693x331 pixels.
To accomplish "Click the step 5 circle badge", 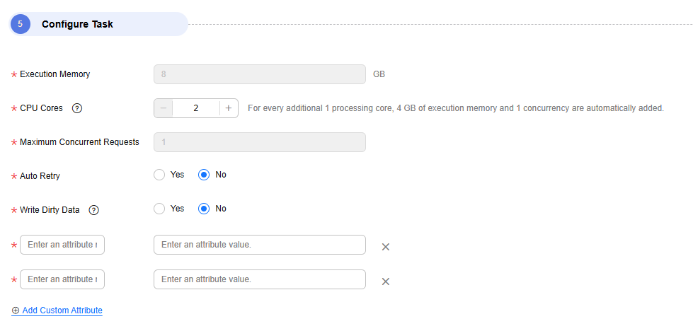I will point(21,24).
